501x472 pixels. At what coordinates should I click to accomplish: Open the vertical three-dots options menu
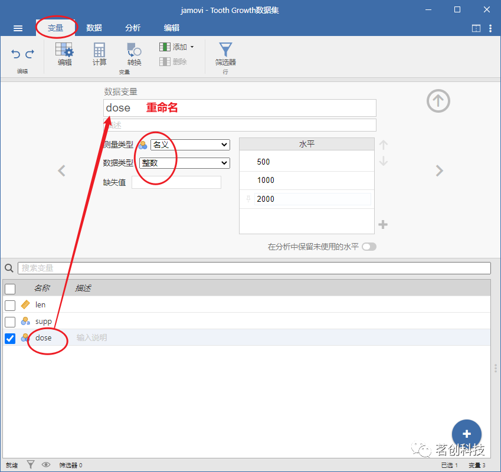pos(490,28)
